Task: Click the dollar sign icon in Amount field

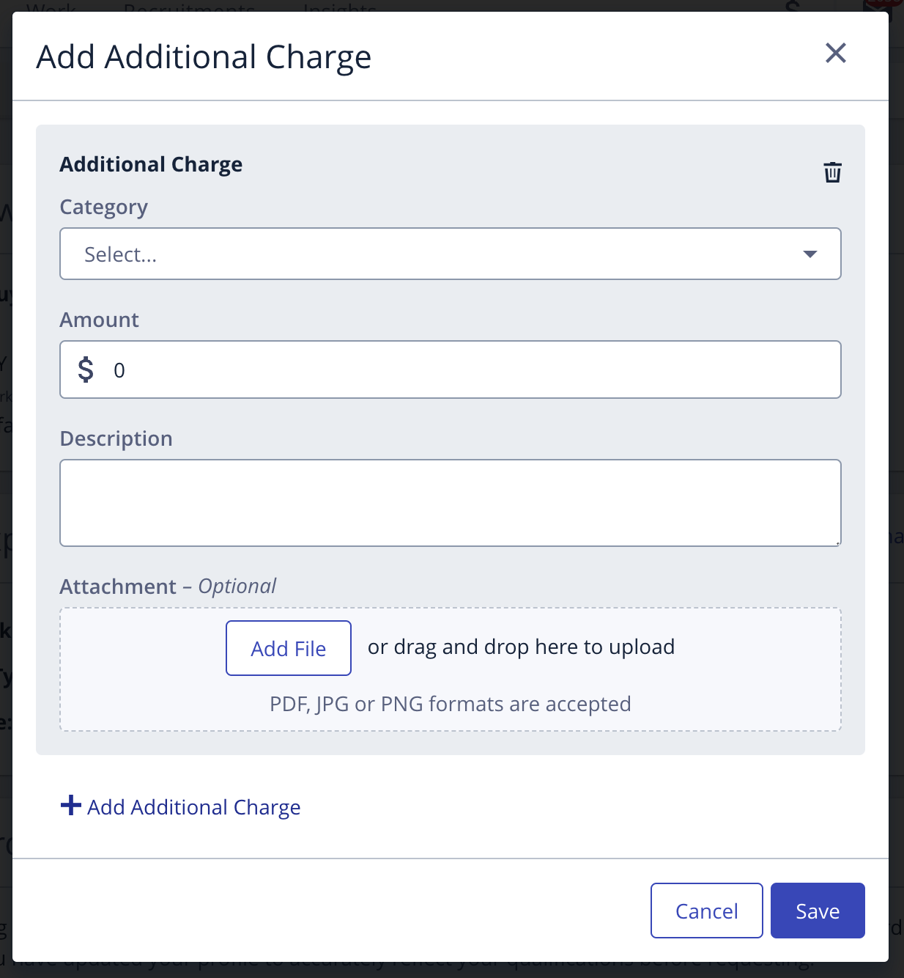Action: click(86, 369)
